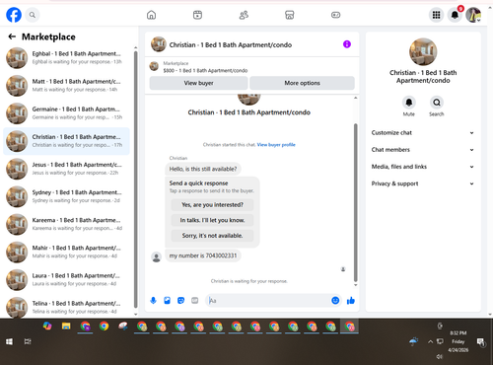Attach a photo using the image icon
The image size is (493, 365).
(167, 300)
